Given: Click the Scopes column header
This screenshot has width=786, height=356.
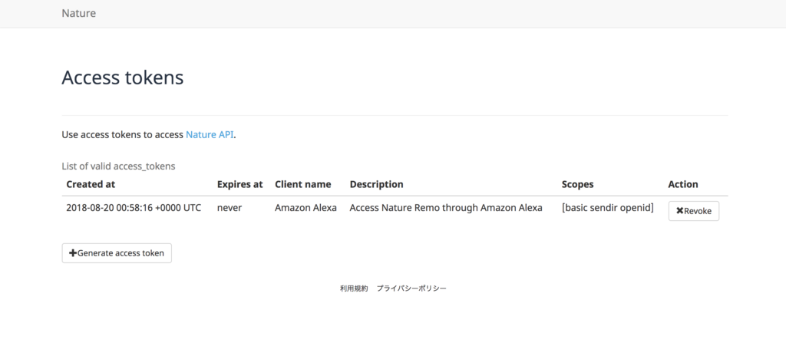Looking at the screenshot, I should coord(577,184).
